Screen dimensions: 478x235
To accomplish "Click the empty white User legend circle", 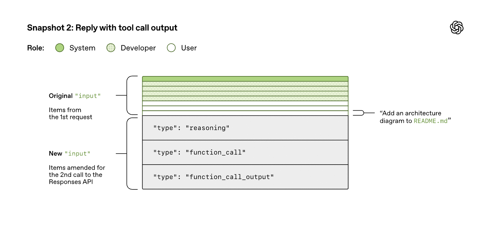I will point(171,48).
